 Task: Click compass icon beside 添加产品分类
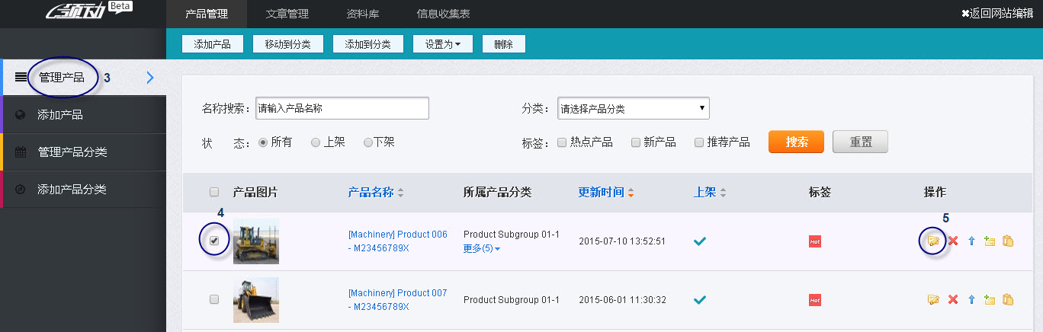tap(21, 189)
